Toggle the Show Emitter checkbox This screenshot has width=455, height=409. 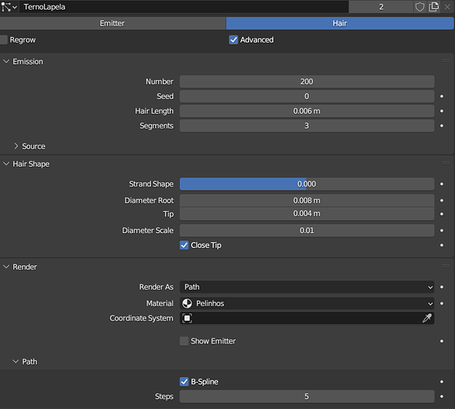click(x=184, y=341)
